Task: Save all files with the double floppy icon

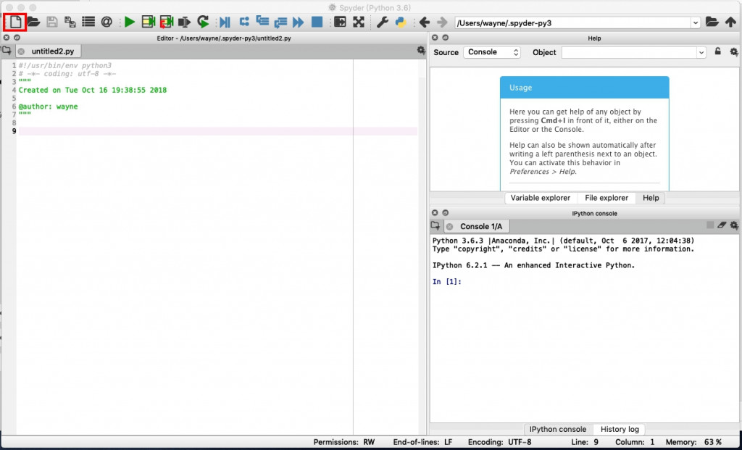Action: pos(70,22)
